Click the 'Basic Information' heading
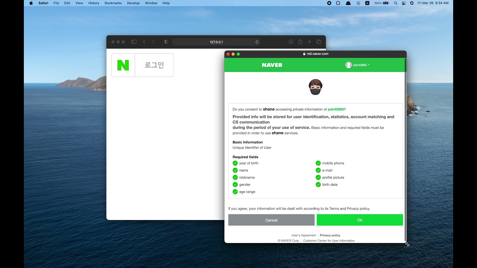The width and height of the screenshot is (477, 268). 247,142
